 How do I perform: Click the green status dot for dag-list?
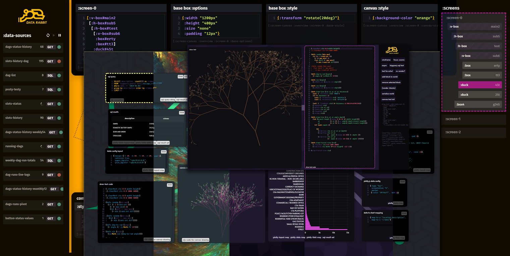[59, 76]
